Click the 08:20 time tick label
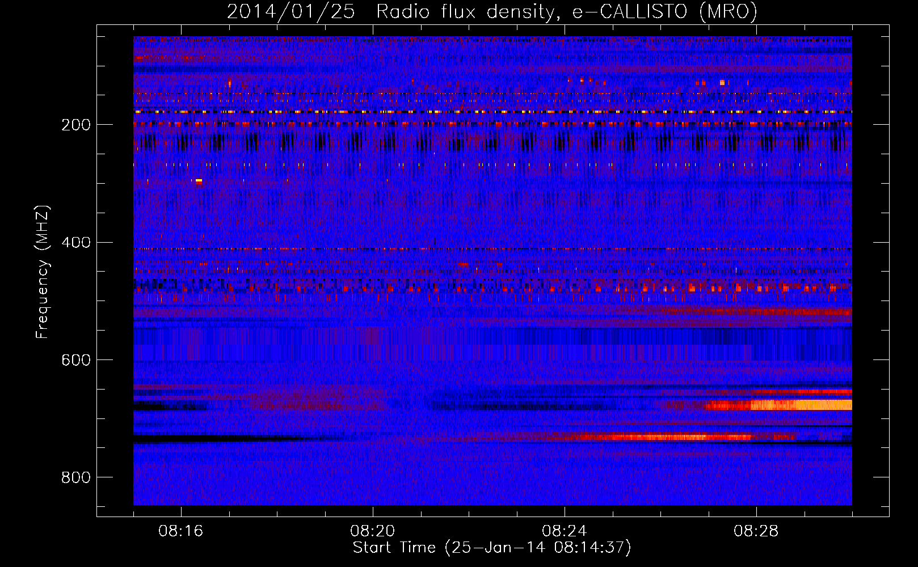The image size is (918, 567). [x=373, y=531]
